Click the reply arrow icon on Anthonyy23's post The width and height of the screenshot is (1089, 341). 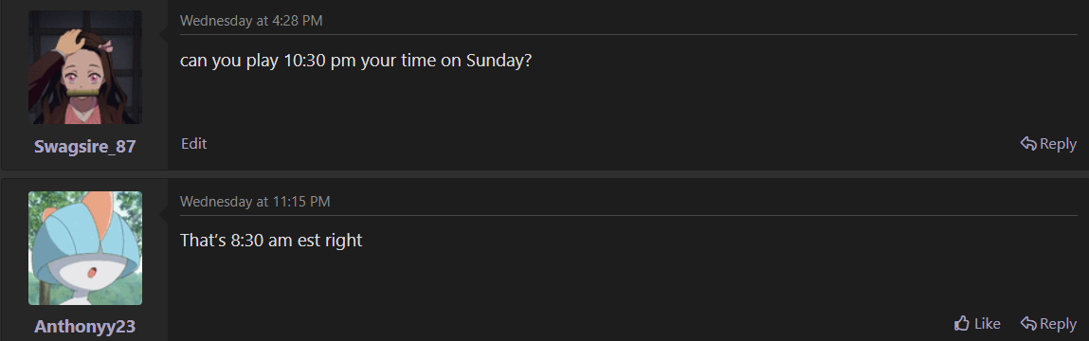coord(1028,324)
